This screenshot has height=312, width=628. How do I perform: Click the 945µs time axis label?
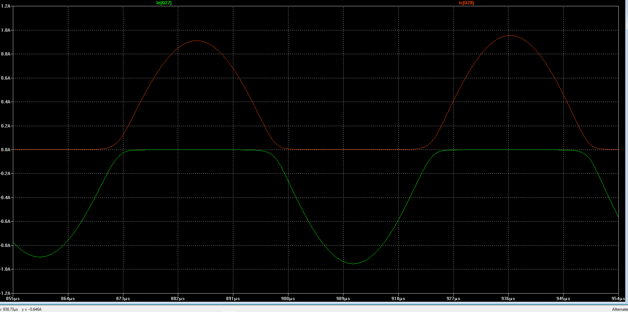[563, 298]
